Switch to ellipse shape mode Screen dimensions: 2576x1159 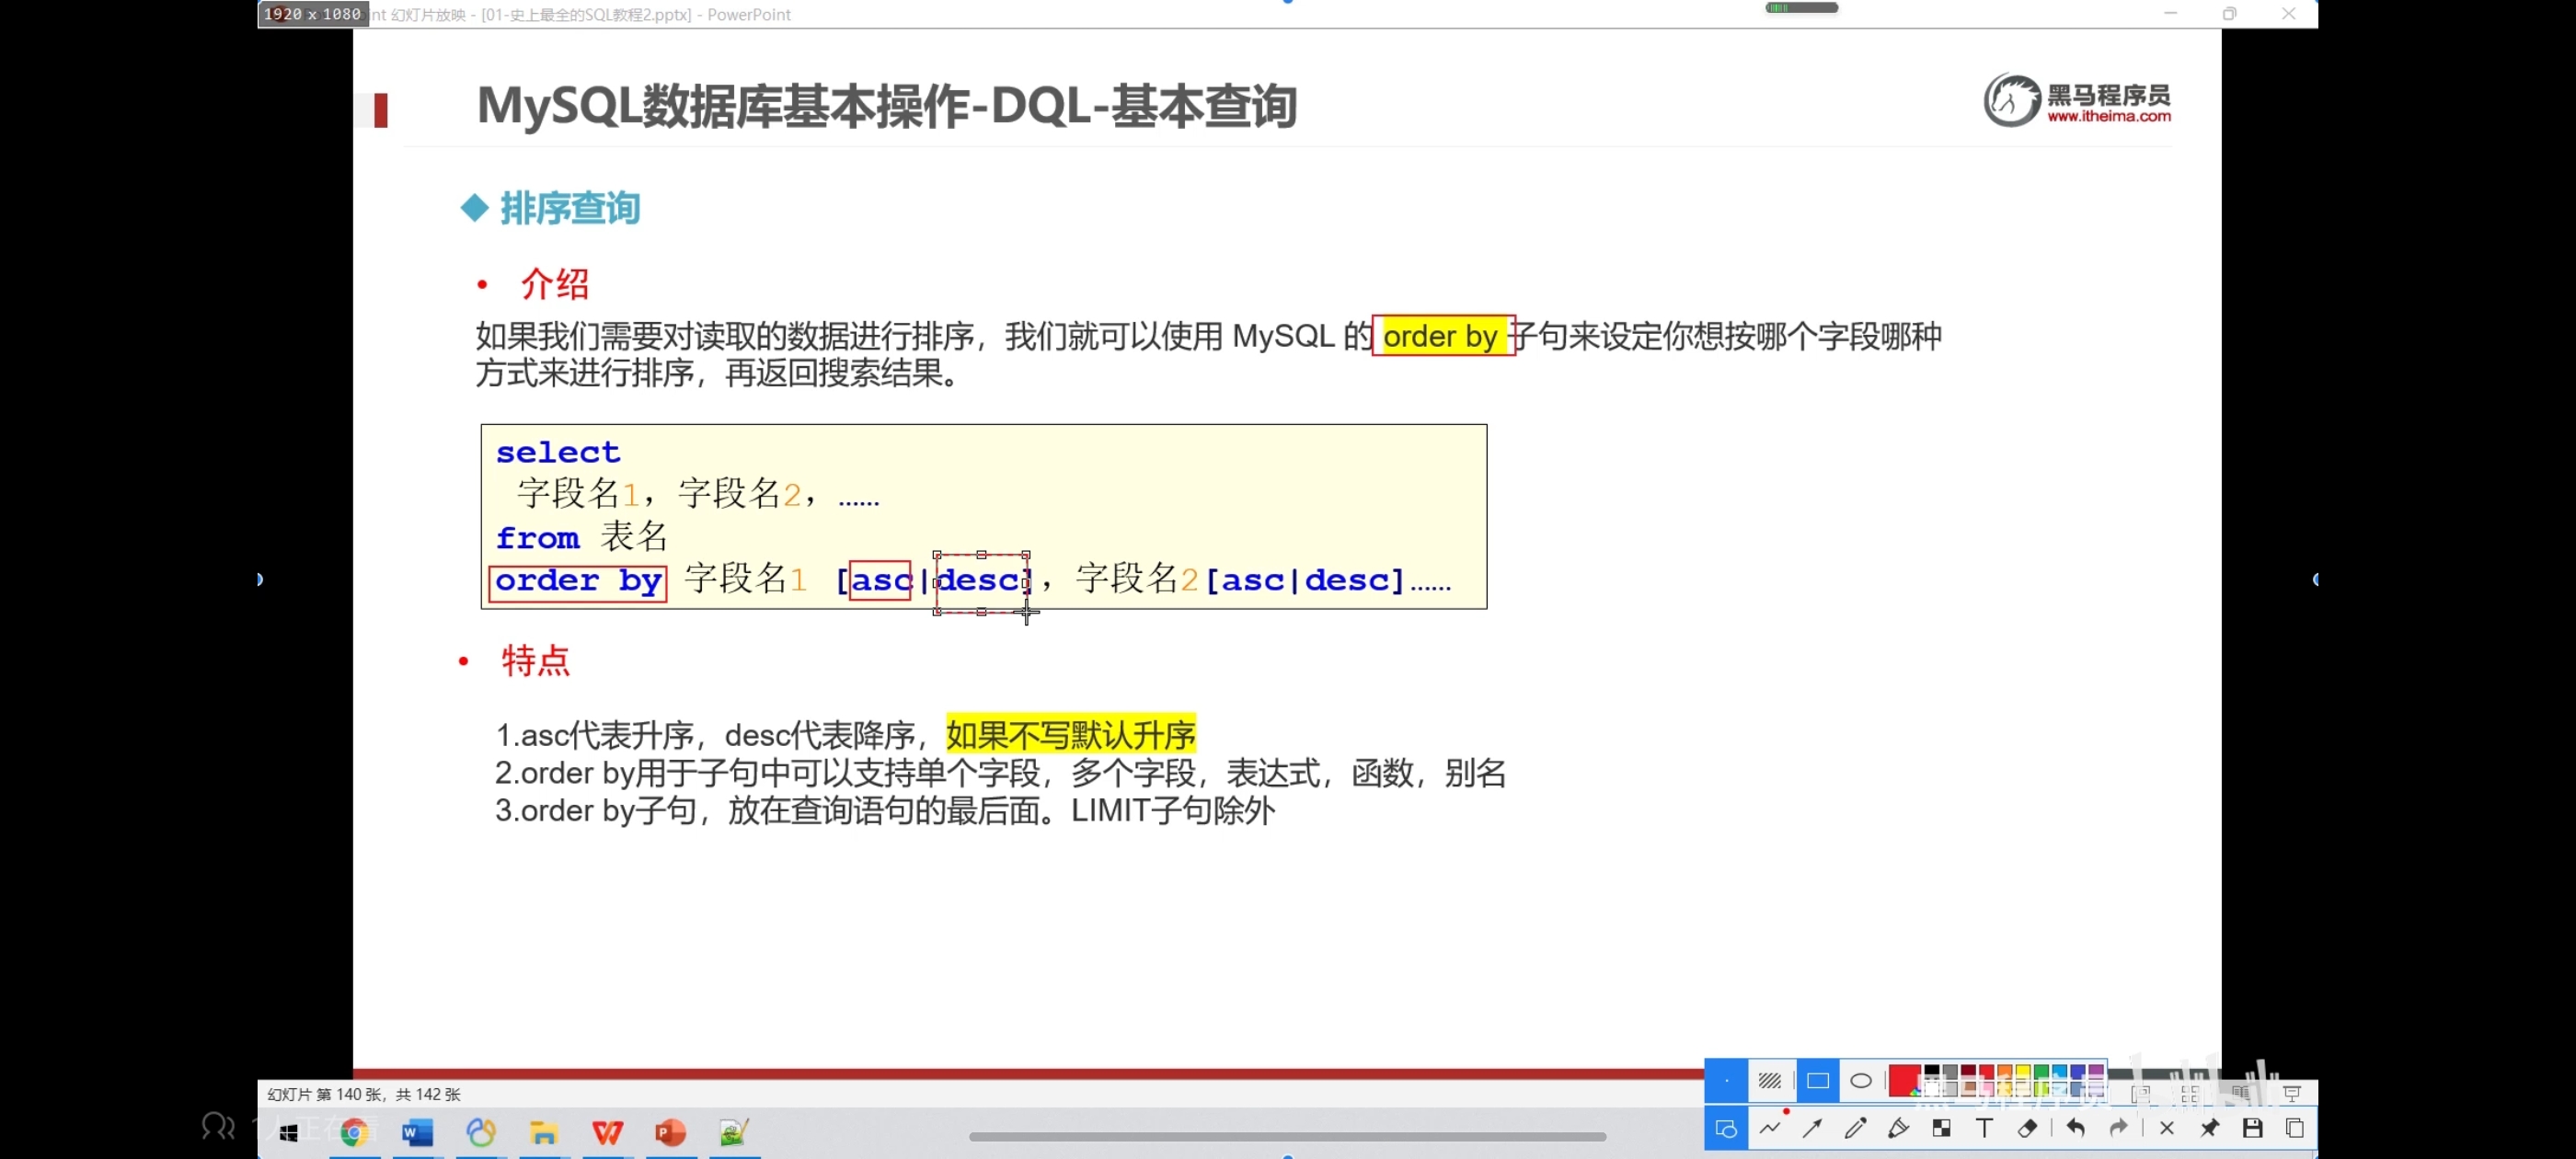coord(1860,1080)
